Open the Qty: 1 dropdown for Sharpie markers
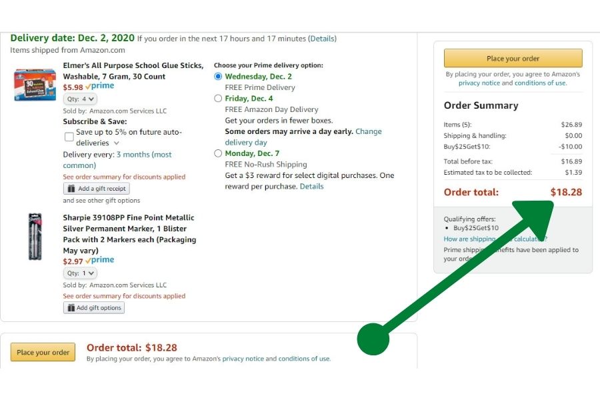 pyautogui.click(x=80, y=273)
